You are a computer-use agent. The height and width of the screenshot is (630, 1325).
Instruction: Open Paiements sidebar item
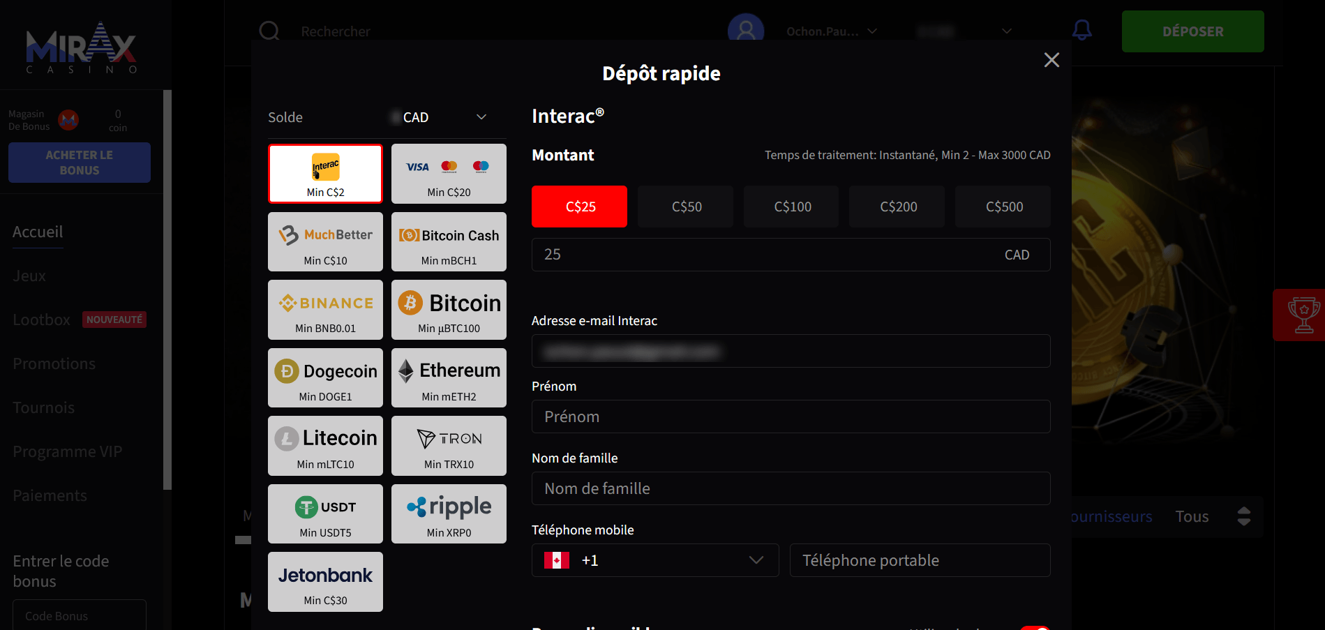(x=50, y=495)
